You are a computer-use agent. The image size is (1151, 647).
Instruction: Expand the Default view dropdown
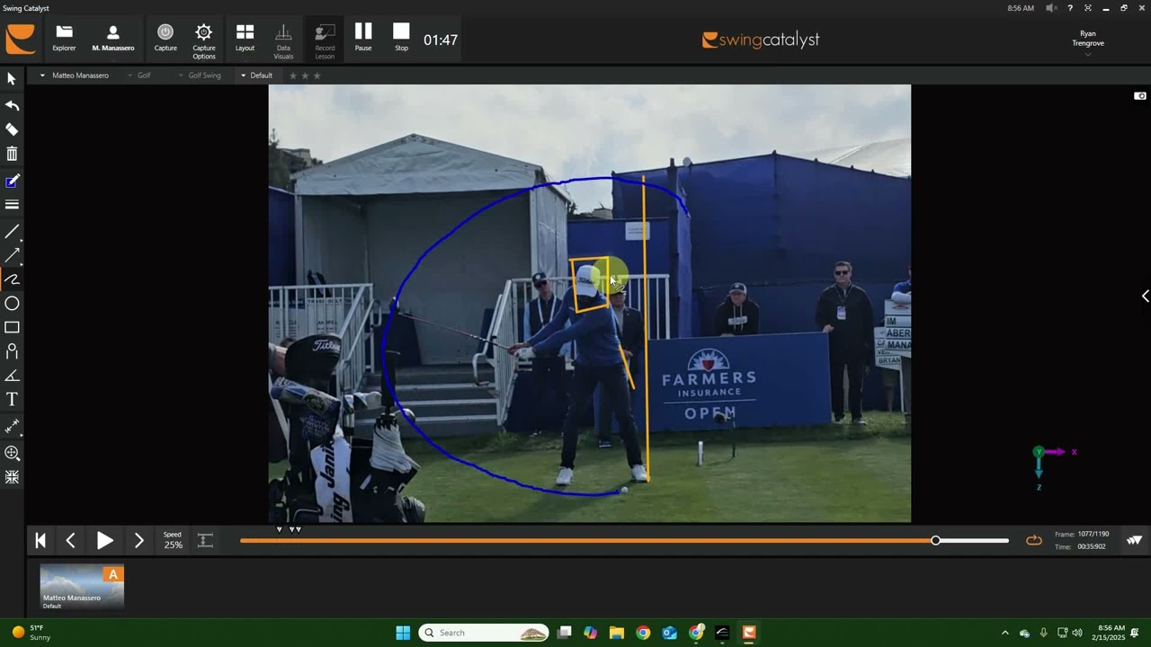[256, 75]
